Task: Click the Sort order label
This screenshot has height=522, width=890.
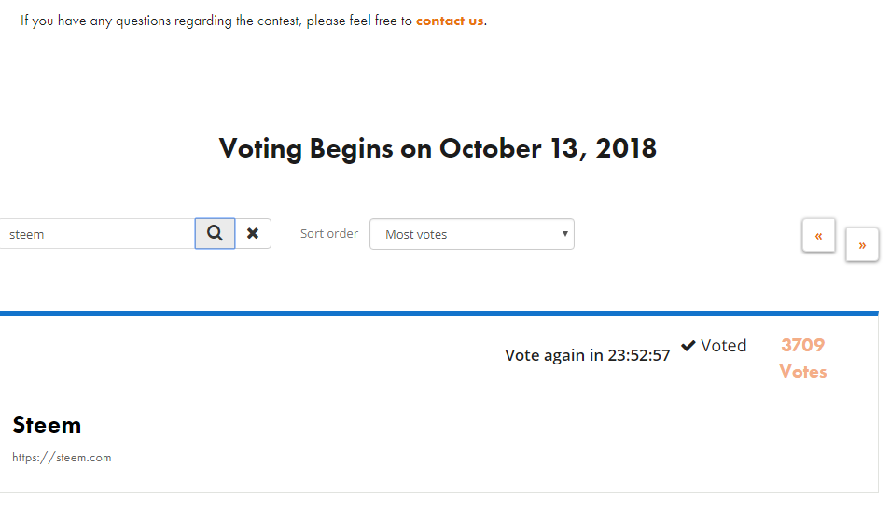Action: pos(329,234)
